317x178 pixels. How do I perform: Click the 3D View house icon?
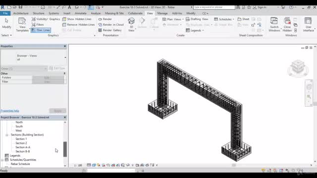pos(131,21)
